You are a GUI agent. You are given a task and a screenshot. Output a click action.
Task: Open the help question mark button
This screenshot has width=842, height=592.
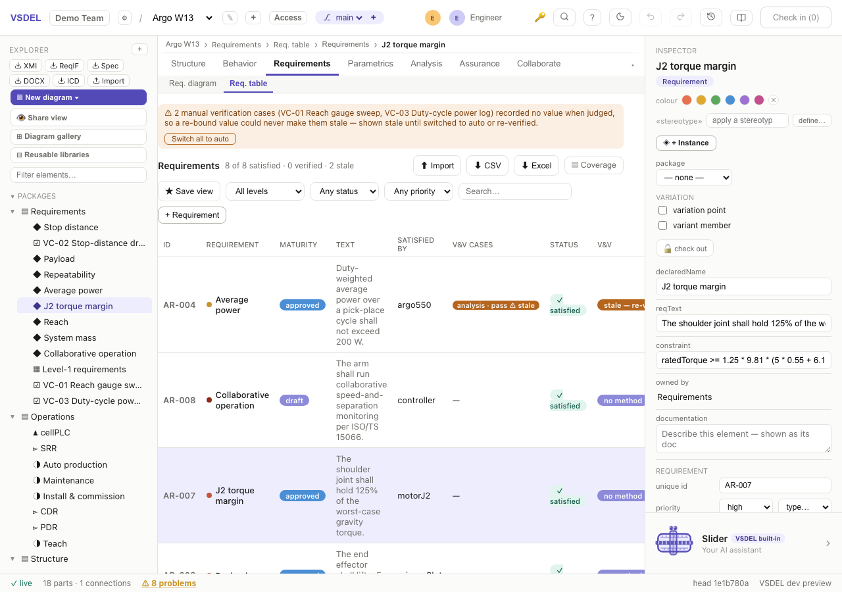pyautogui.click(x=593, y=17)
